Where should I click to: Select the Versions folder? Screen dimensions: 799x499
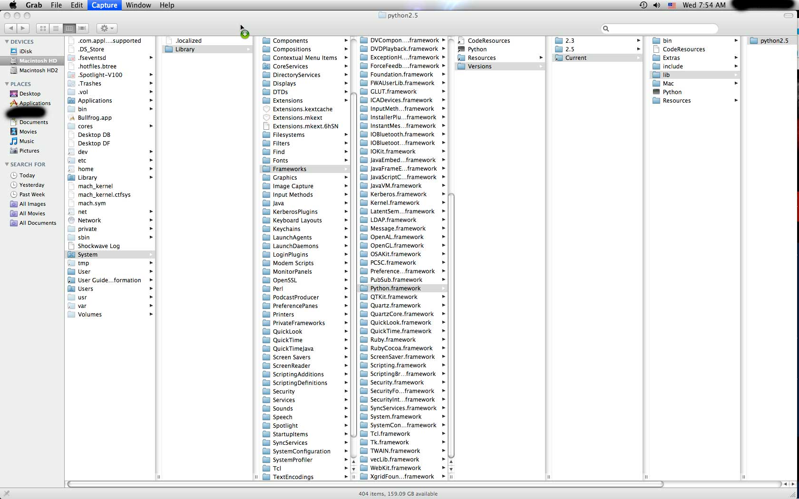500,67
